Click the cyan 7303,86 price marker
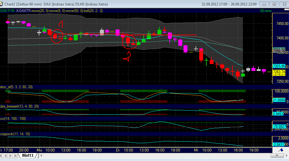This screenshot has height=161, width=289. point(279,66)
